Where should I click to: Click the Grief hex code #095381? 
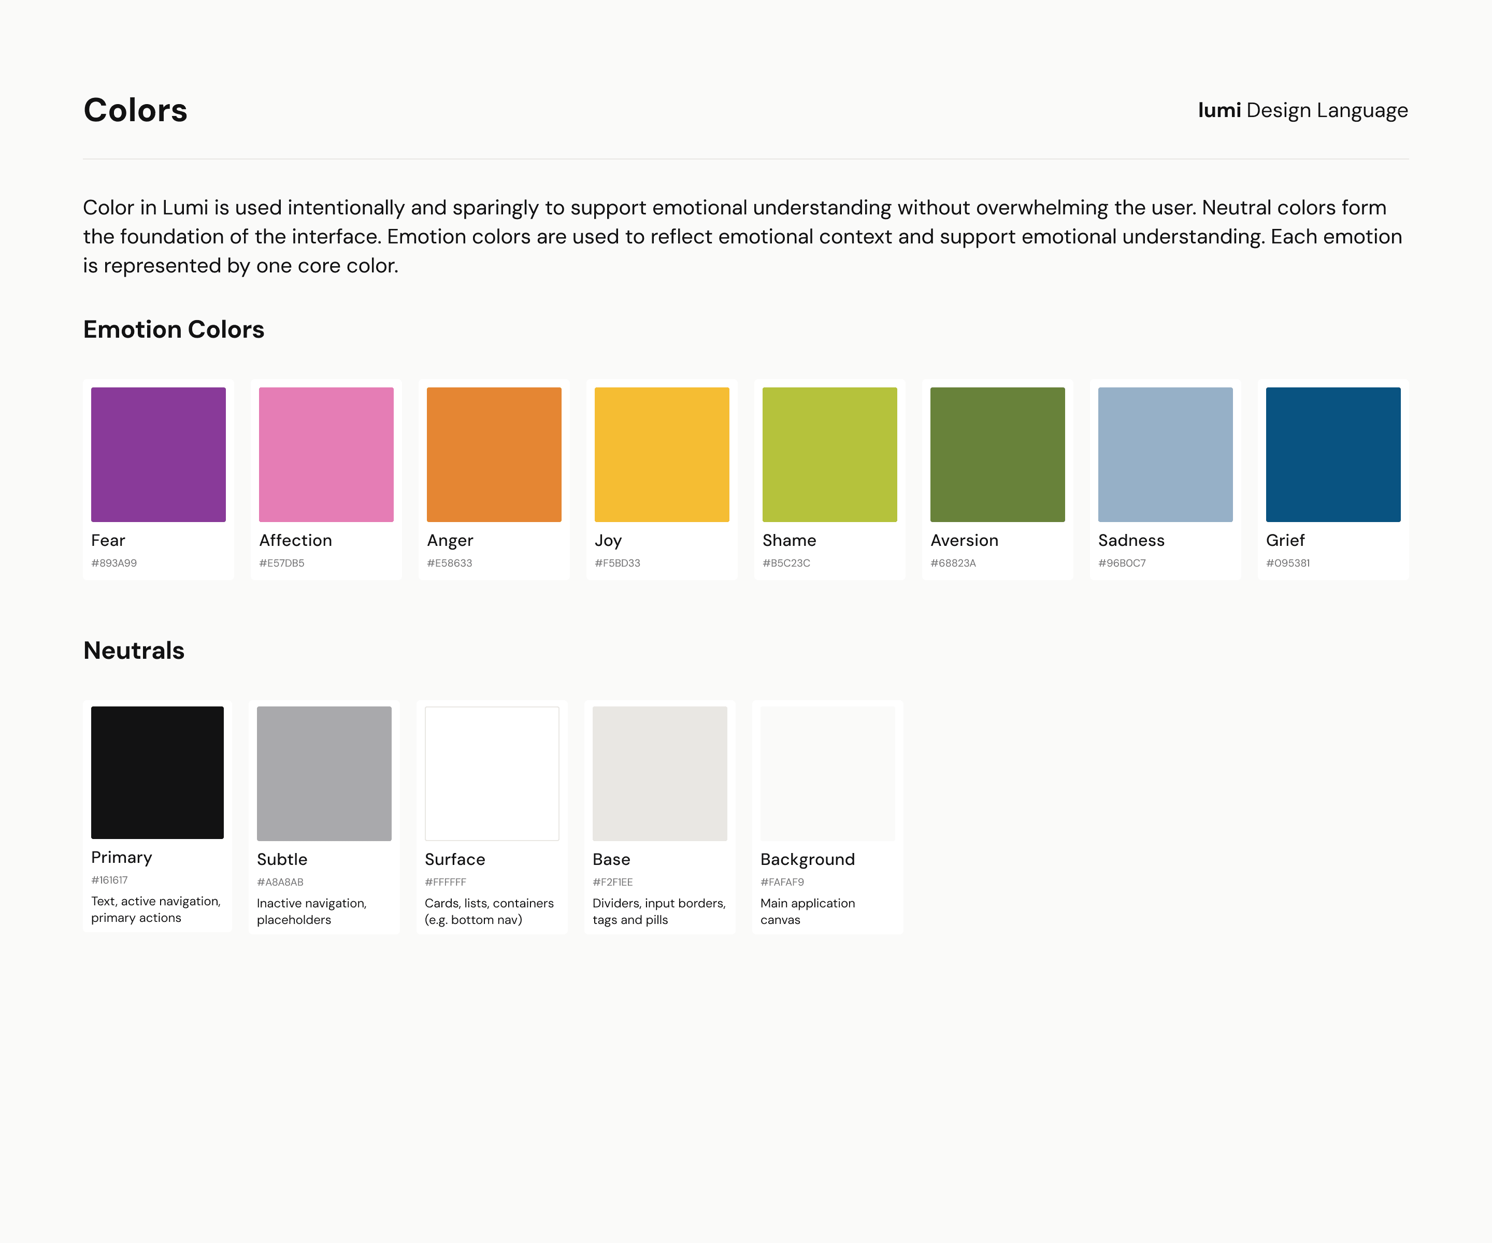(1287, 562)
